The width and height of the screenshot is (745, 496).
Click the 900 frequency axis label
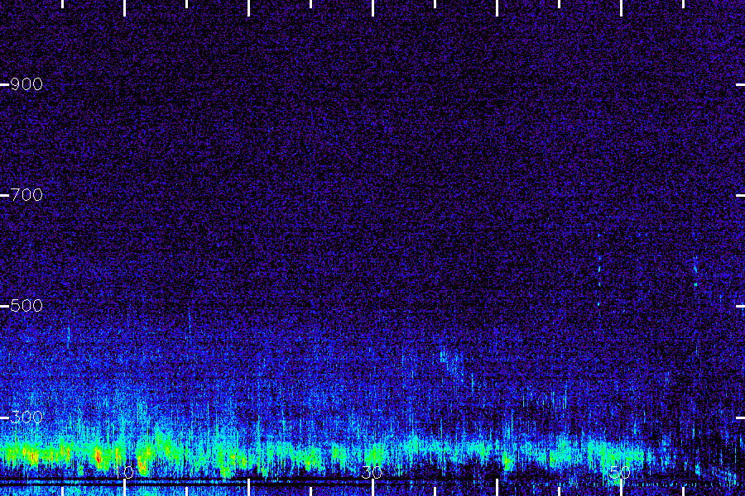pos(26,84)
